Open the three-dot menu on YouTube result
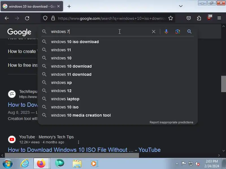This screenshot has width=226, height=169. click(x=79, y=142)
